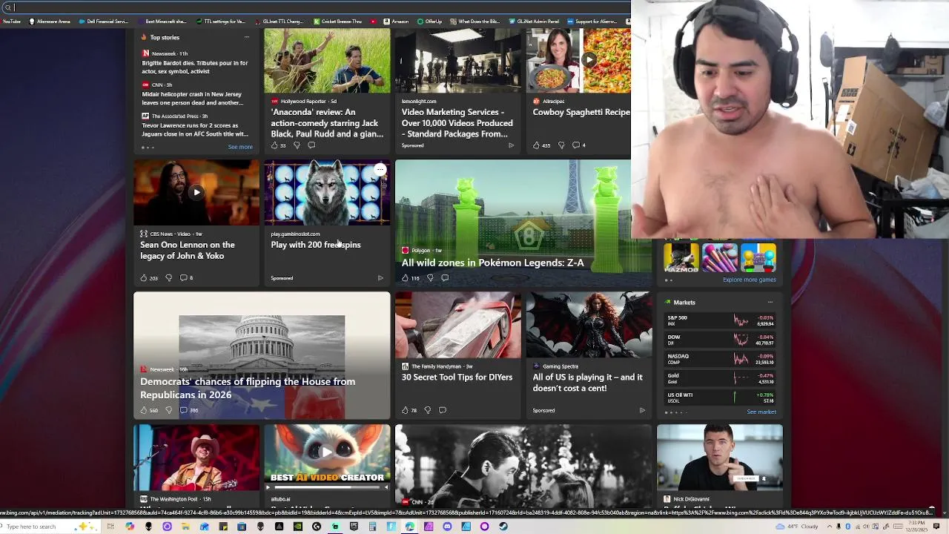Click the See more link under Top stories
The width and height of the screenshot is (949, 534).
[240, 147]
